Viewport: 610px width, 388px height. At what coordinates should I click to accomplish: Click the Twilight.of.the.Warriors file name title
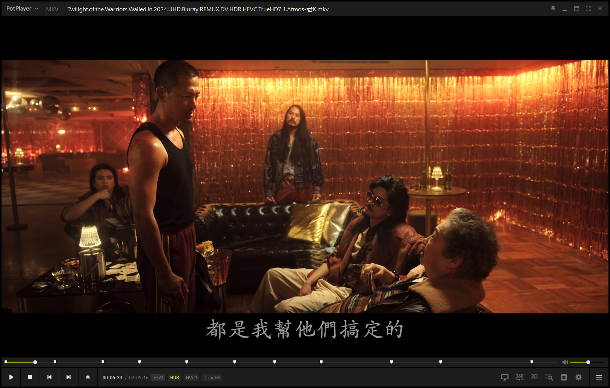[198, 9]
